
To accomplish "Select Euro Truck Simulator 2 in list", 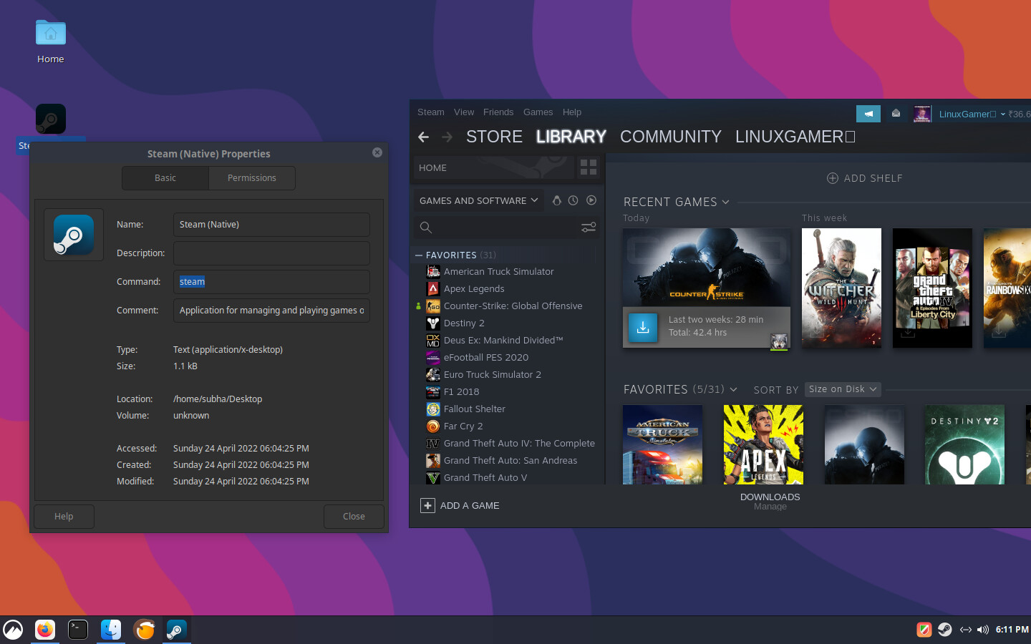I will tap(493, 375).
